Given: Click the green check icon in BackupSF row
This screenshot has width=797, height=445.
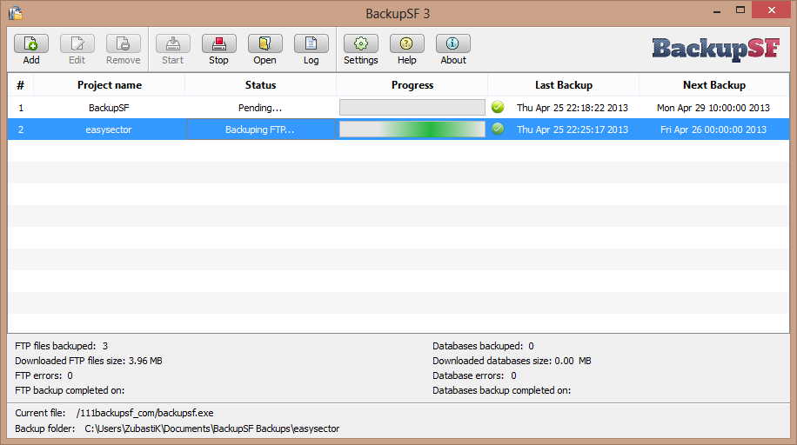Looking at the screenshot, I should coord(498,107).
